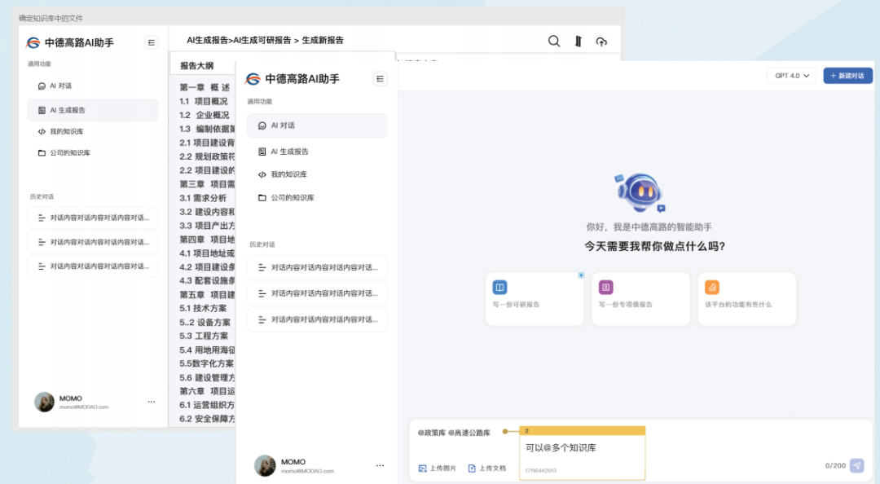Select outline item 5.3 工程方案
The image size is (880, 484).
204,336
